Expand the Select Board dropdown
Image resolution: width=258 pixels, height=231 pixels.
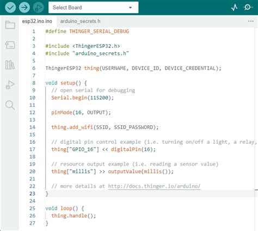(x=93, y=8)
